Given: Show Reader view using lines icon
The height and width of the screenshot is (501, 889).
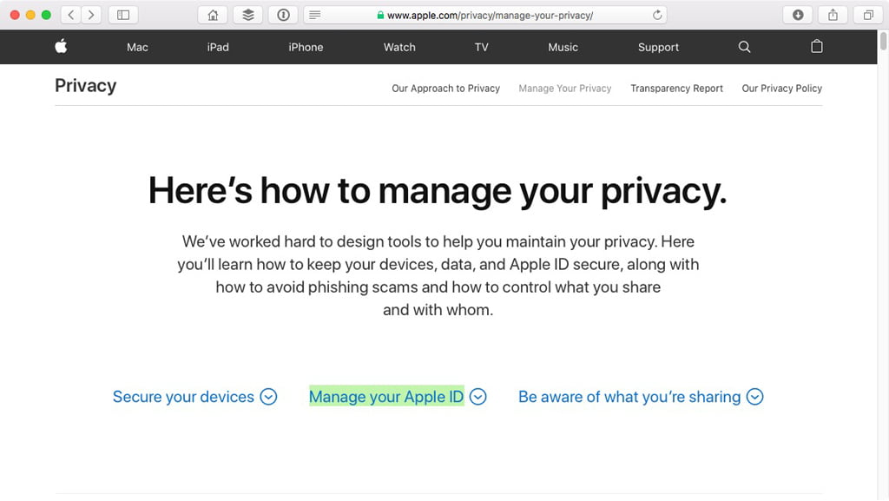Looking at the screenshot, I should (x=314, y=15).
